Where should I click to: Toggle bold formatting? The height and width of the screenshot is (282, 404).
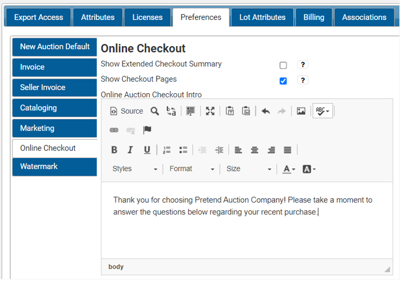(114, 149)
